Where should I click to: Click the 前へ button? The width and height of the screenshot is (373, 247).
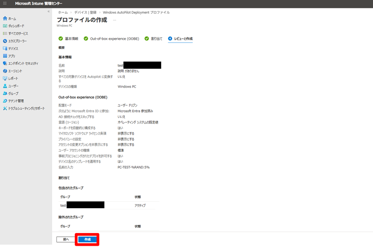(66, 239)
